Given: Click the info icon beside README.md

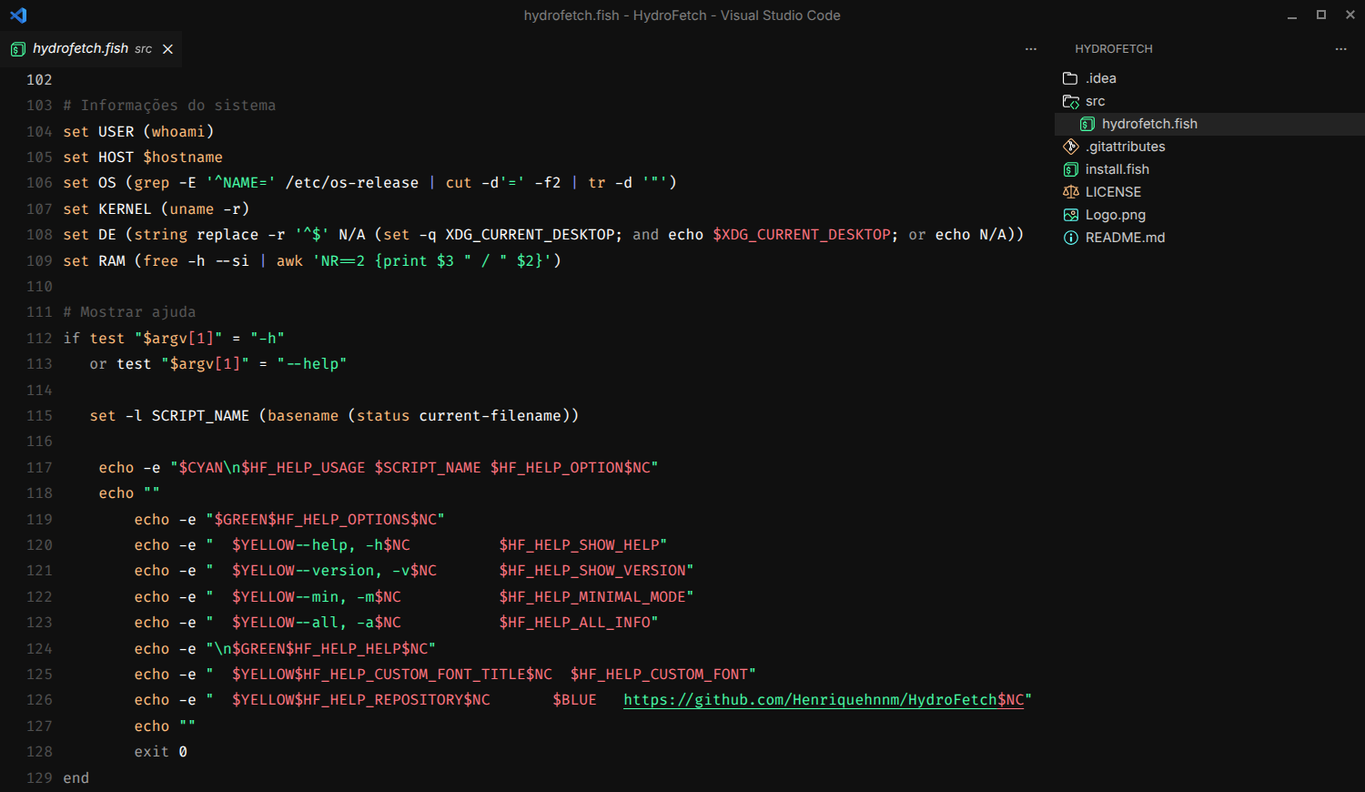Looking at the screenshot, I should coord(1070,238).
